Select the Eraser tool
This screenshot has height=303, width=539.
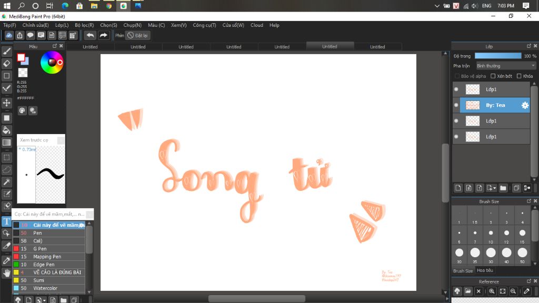tap(6, 64)
